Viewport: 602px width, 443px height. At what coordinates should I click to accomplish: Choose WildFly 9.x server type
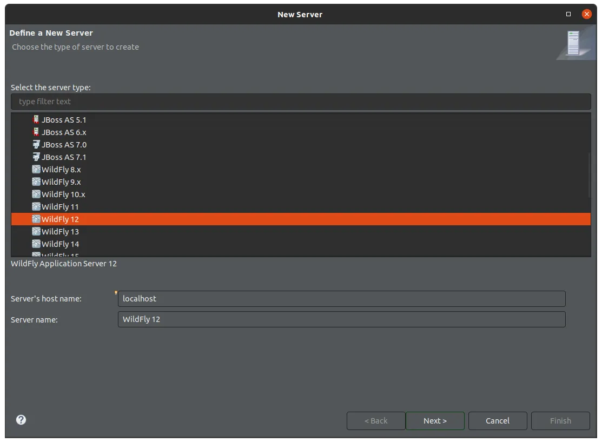point(301,182)
